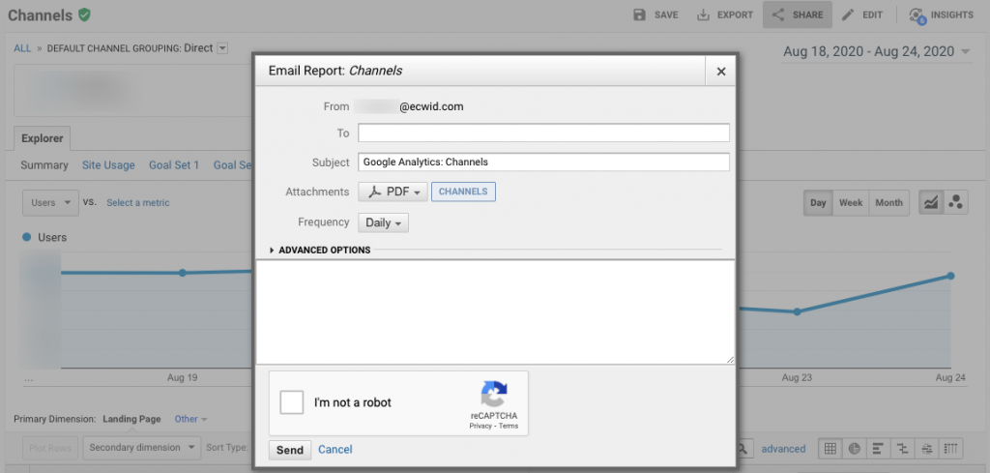This screenshot has width=990, height=473.
Task: Click into the email message body textarea
Action: [496, 312]
